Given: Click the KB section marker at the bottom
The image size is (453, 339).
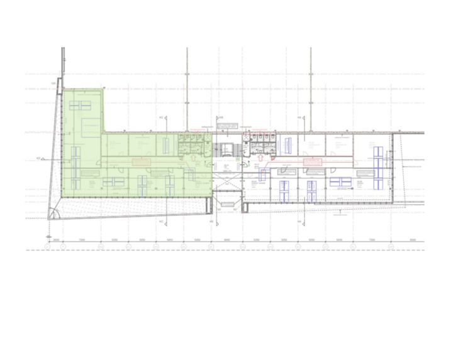Looking at the screenshot, I should point(211,222).
